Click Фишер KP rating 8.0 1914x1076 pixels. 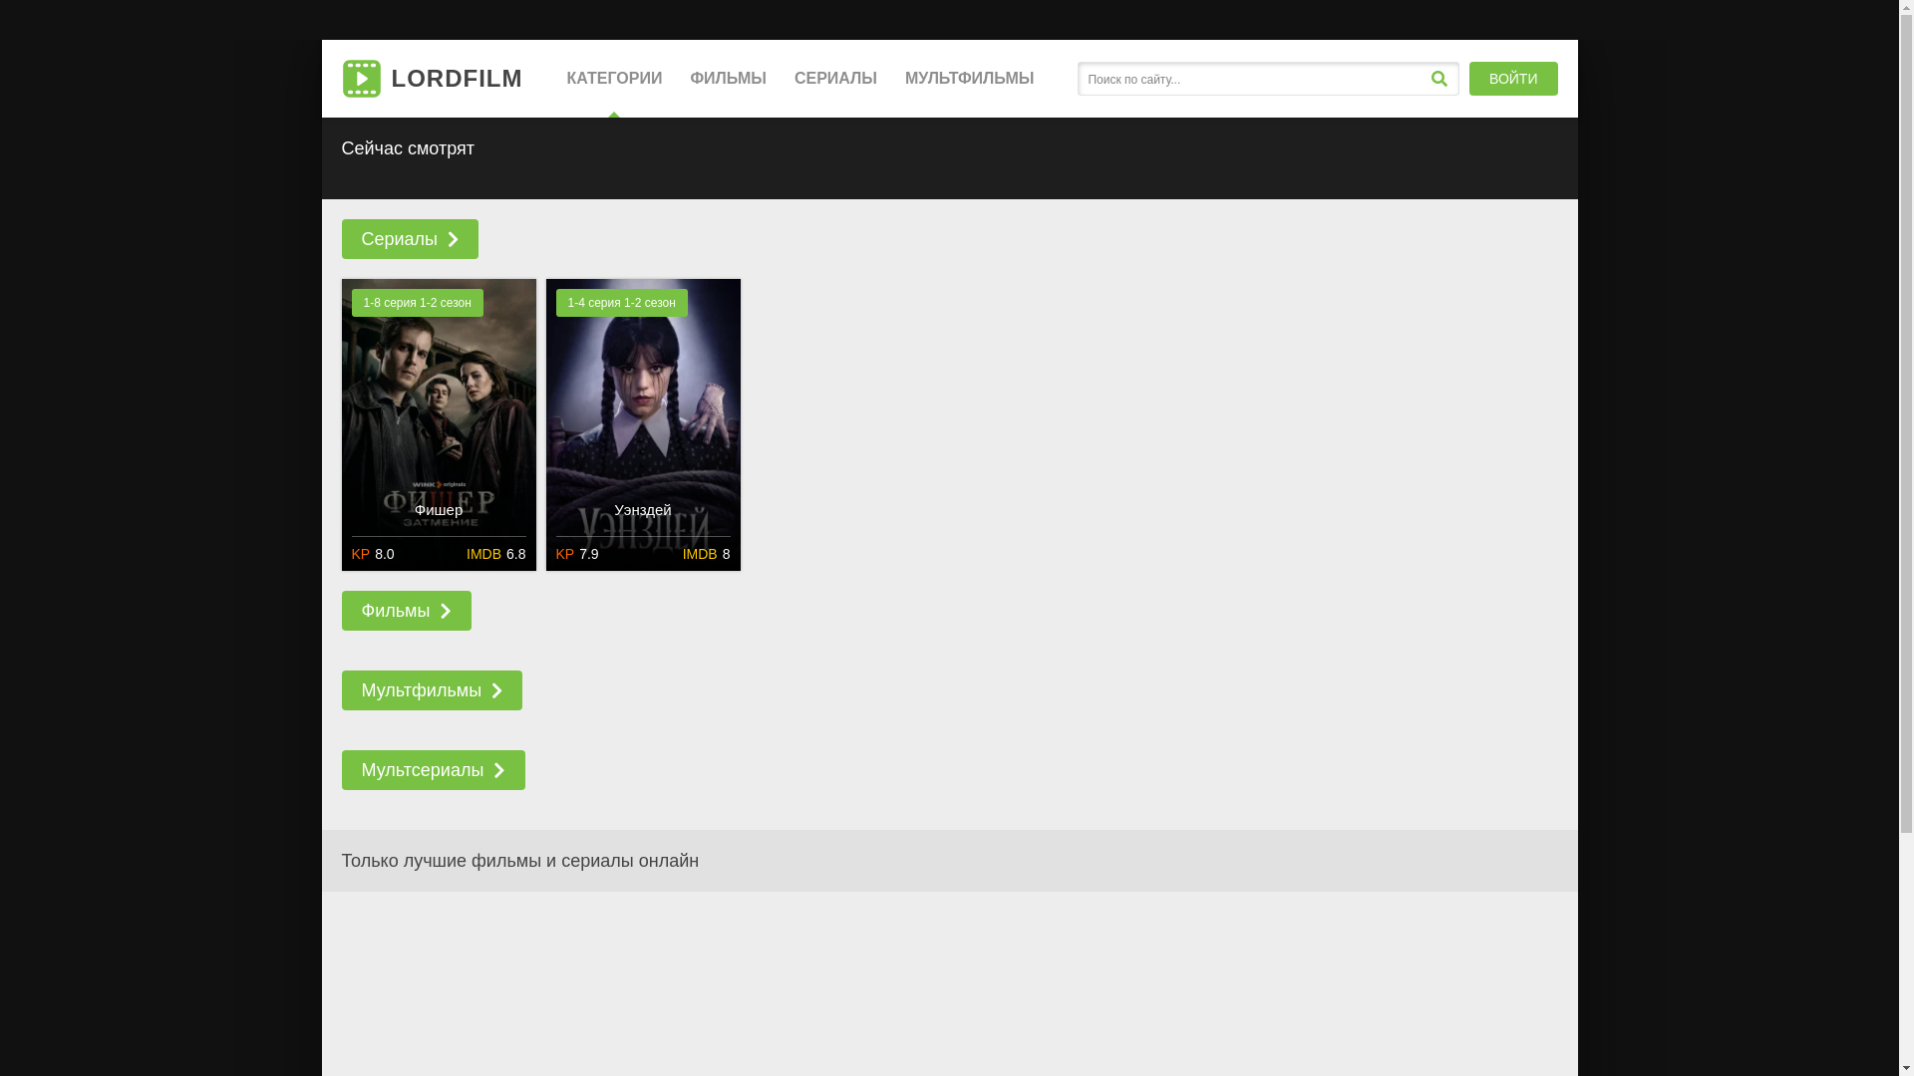[373, 554]
